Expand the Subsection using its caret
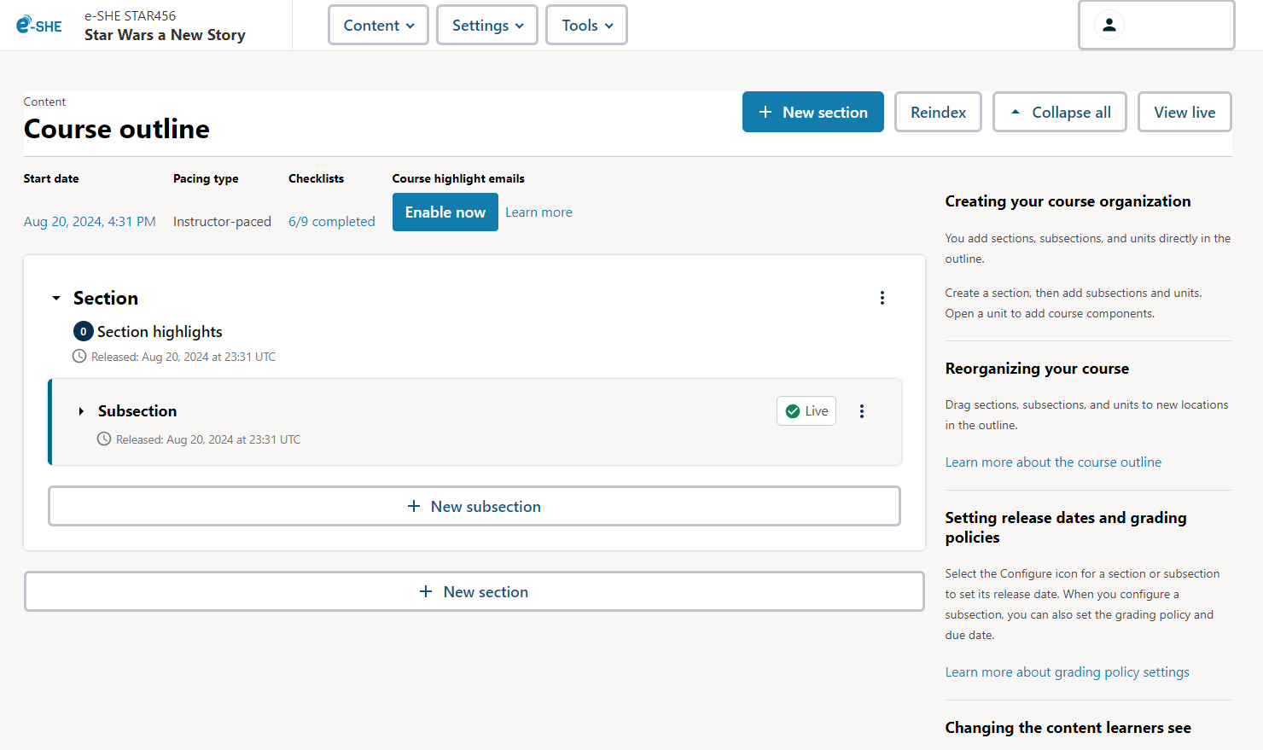Image resolution: width=1263 pixels, height=750 pixels. (x=81, y=411)
